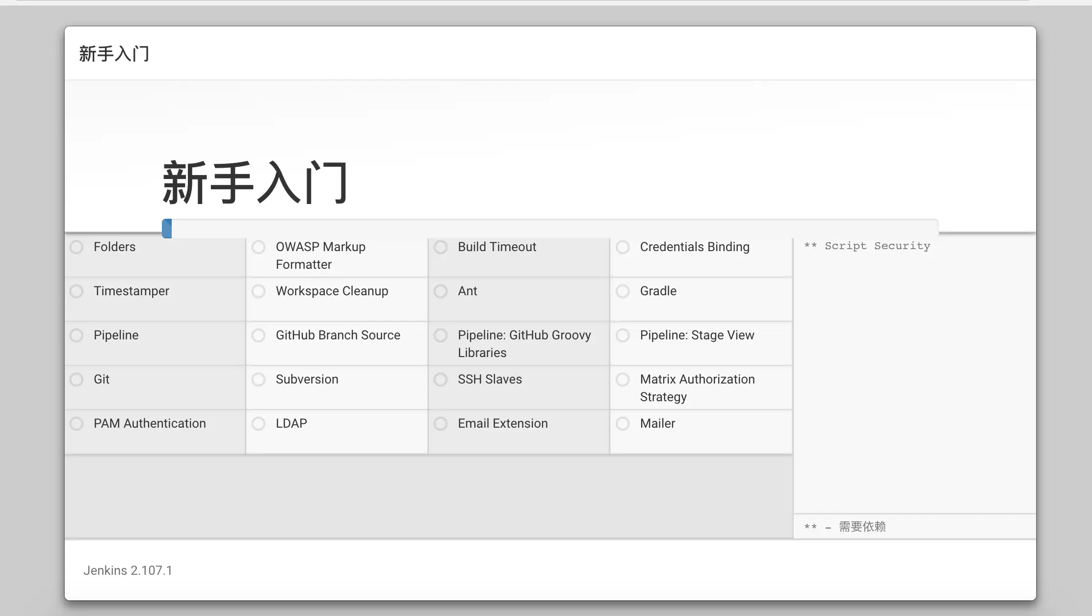Click the Folders plugin status circle
This screenshot has width=1092, height=616.
pyautogui.click(x=77, y=247)
